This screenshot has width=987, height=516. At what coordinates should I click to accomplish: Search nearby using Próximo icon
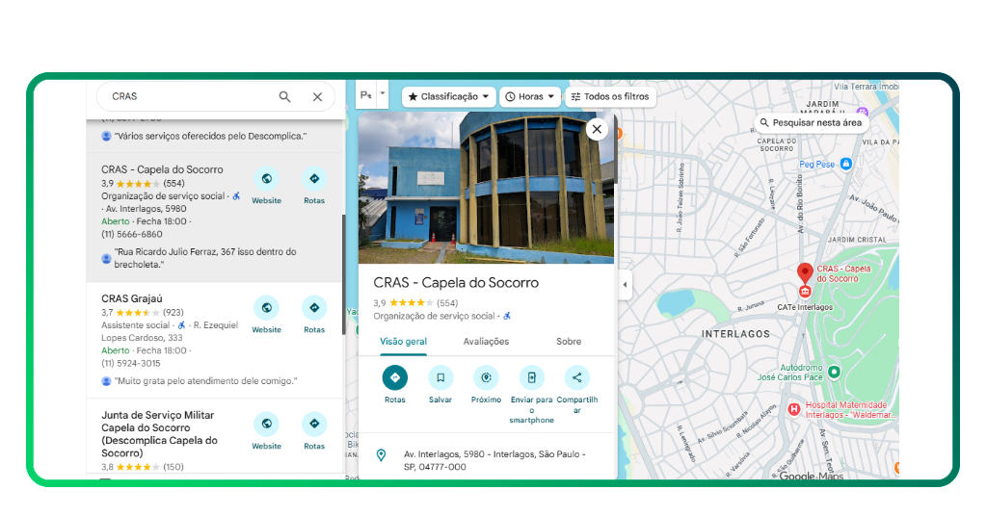pos(486,377)
